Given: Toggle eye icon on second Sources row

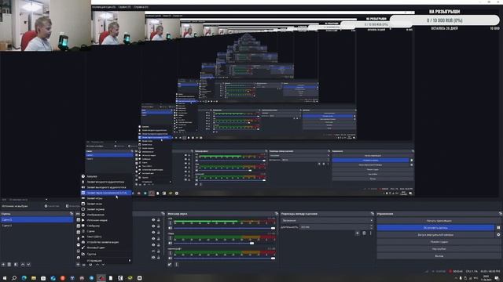Looking at the screenshot, I should (153, 226).
